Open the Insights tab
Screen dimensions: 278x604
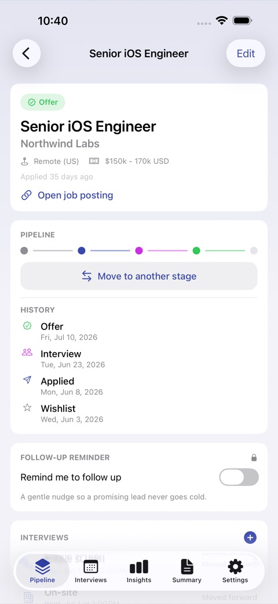pyautogui.click(x=138, y=571)
